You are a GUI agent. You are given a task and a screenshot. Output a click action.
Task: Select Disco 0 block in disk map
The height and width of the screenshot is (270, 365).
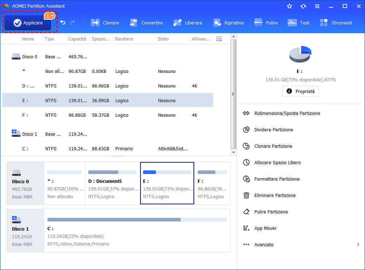tap(25, 183)
